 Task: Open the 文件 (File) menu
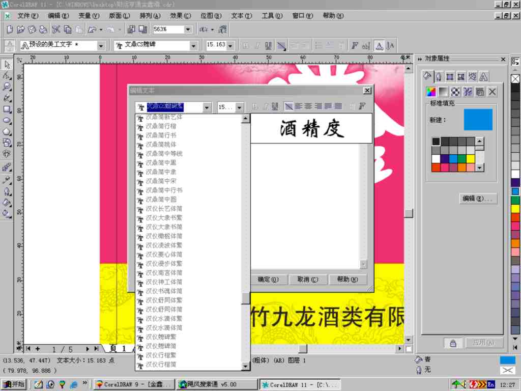click(x=27, y=16)
